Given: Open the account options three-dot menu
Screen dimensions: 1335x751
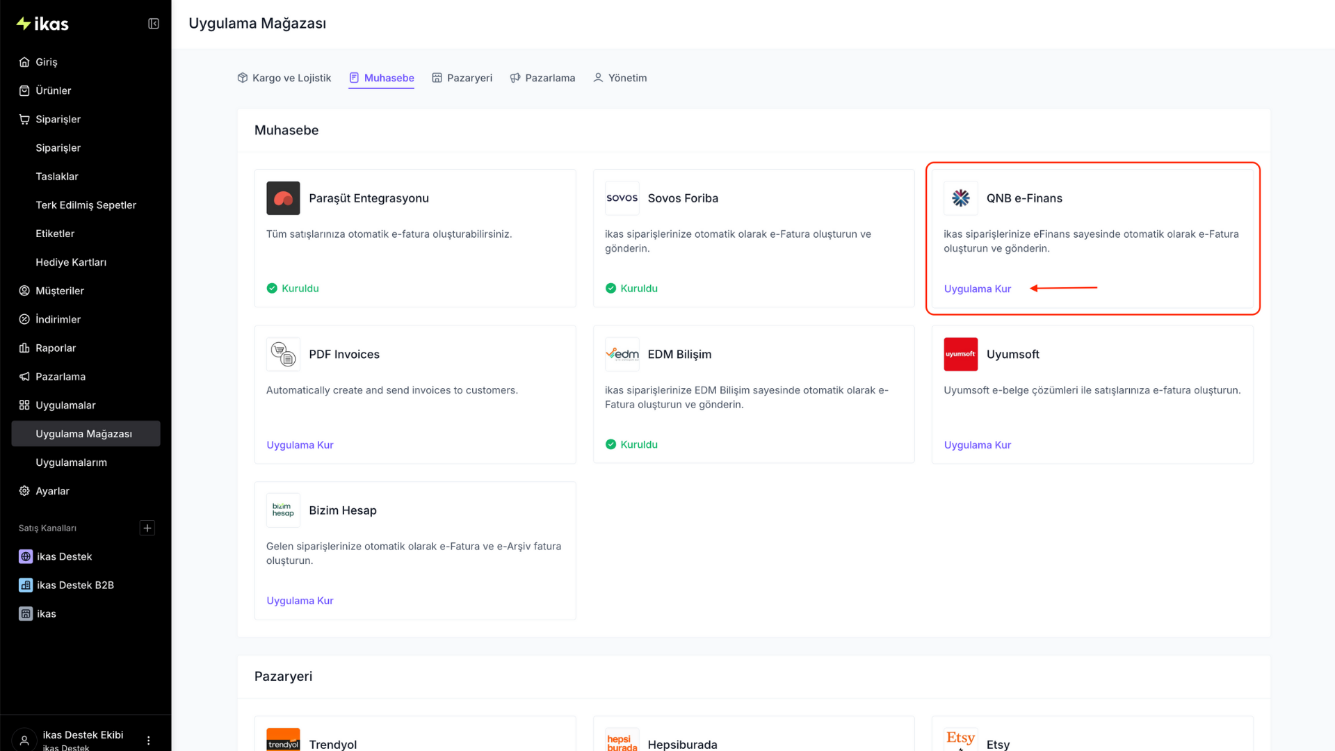Looking at the screenshot, I should (148, 741).
